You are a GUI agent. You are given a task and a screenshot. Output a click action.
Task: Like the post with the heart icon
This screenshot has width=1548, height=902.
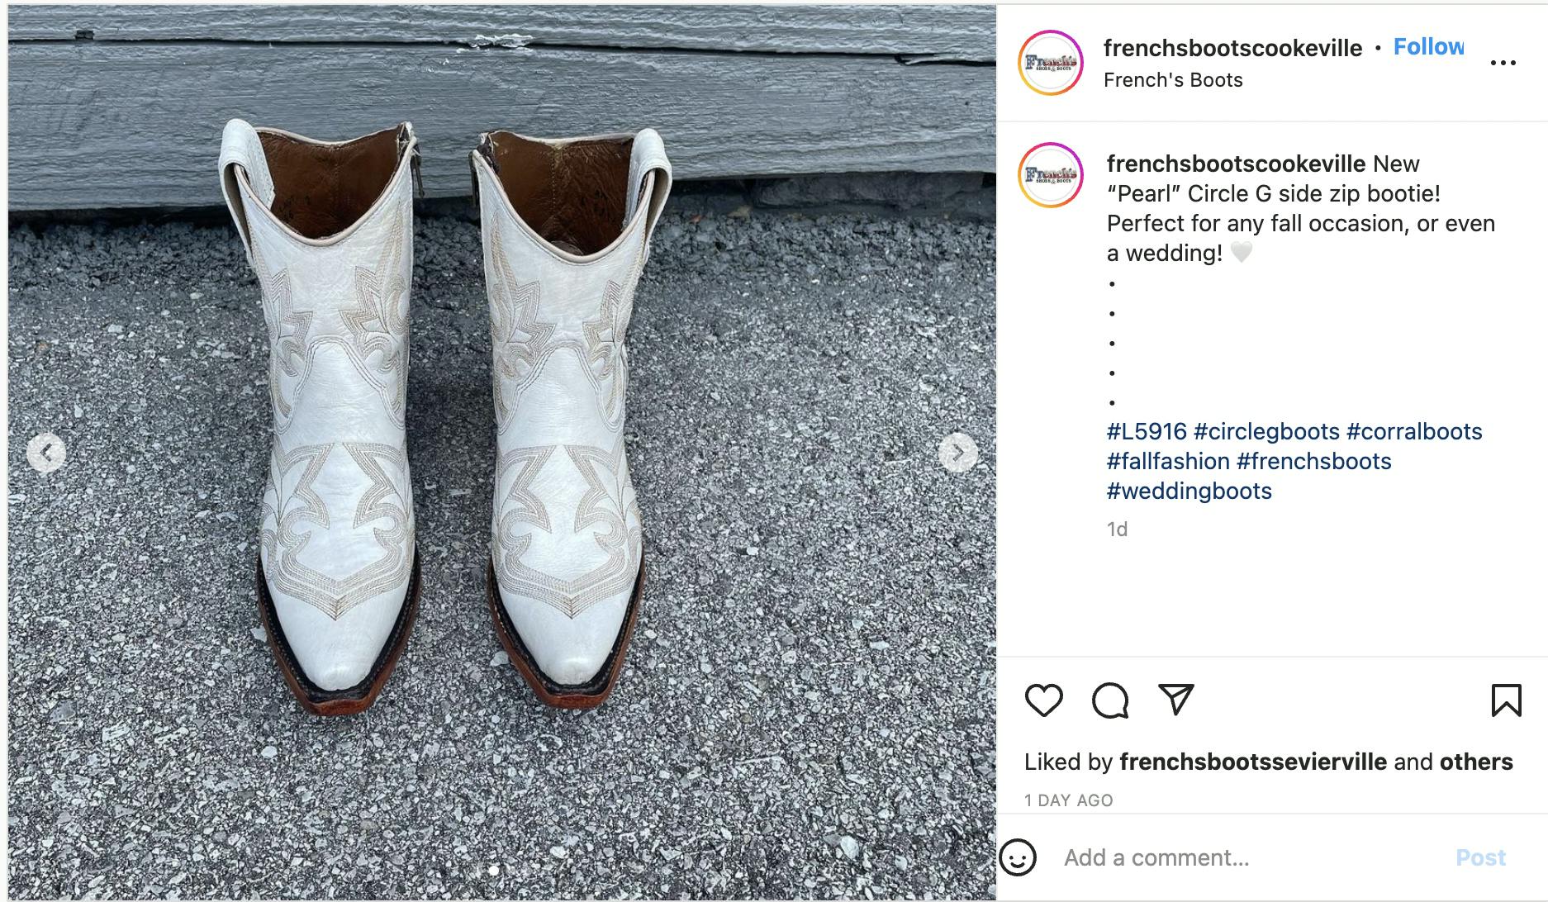pyautogui.click(x=1043, y=700)
